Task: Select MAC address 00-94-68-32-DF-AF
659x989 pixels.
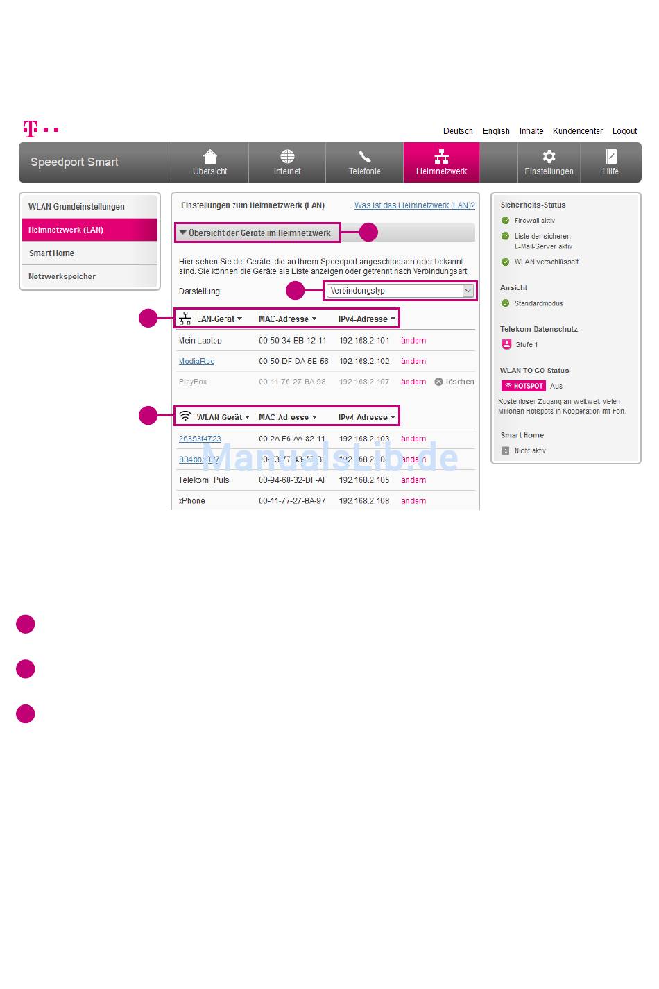Action: tap(292, 480)
